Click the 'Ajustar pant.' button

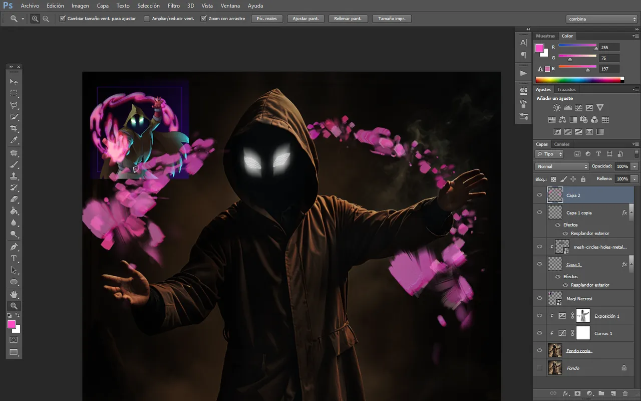pos(305,19)
